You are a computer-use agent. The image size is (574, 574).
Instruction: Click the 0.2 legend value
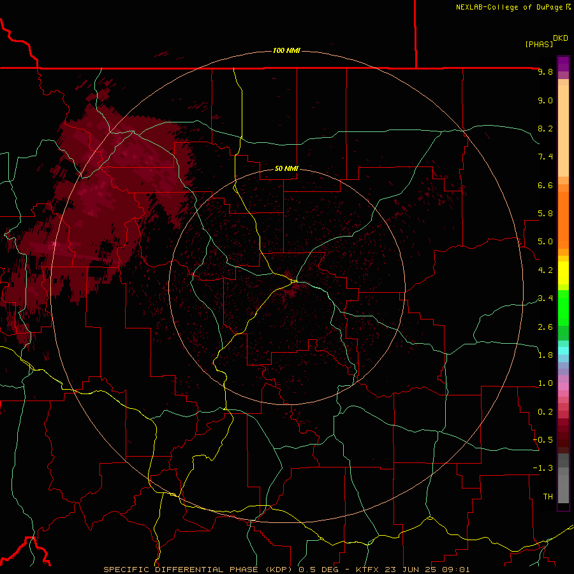[x=545, y=412]
